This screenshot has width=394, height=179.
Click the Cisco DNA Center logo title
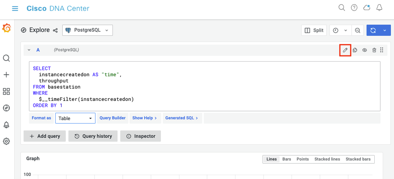click(x=58, y=9)
